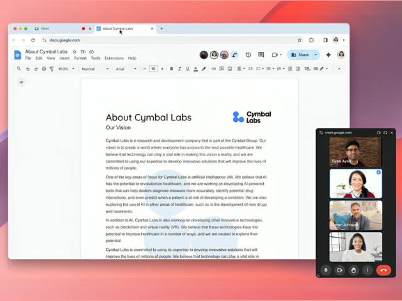This screenshot has height=301, width=402.
Task: Toggle bold formatting
Action: (171, 69)
